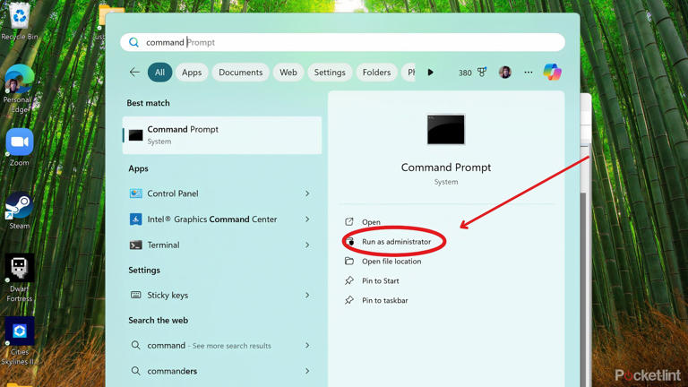Select the Steam desktop icon
This screenshot has width=688, height=387.
tap(20, 211)
